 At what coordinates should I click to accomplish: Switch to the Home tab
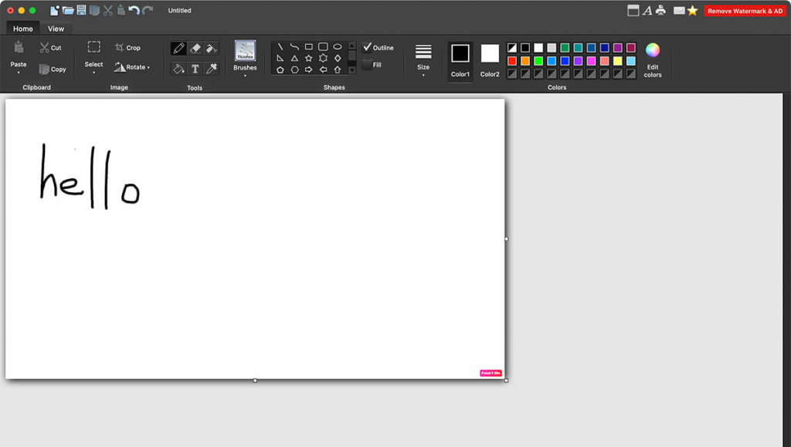[x=22, y=29]
